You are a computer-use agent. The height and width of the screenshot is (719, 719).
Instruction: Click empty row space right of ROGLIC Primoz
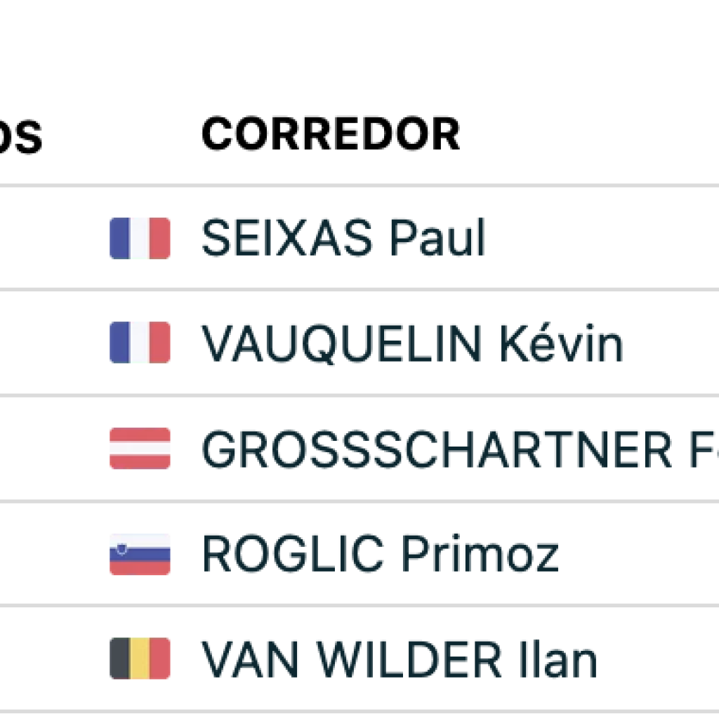click(639, 554)
